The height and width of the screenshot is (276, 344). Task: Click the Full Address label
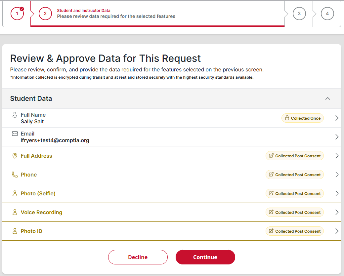(x=36, y=156)
